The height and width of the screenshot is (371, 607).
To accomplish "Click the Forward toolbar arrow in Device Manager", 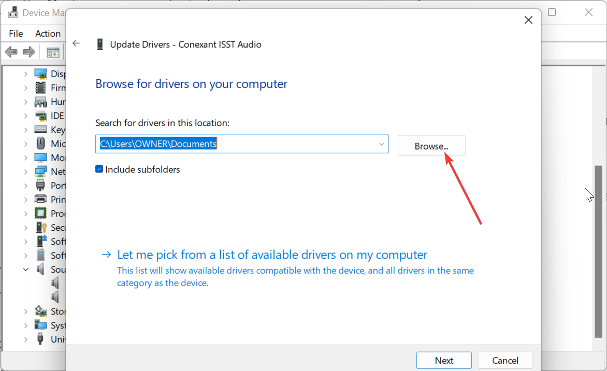I will [29, 51].
